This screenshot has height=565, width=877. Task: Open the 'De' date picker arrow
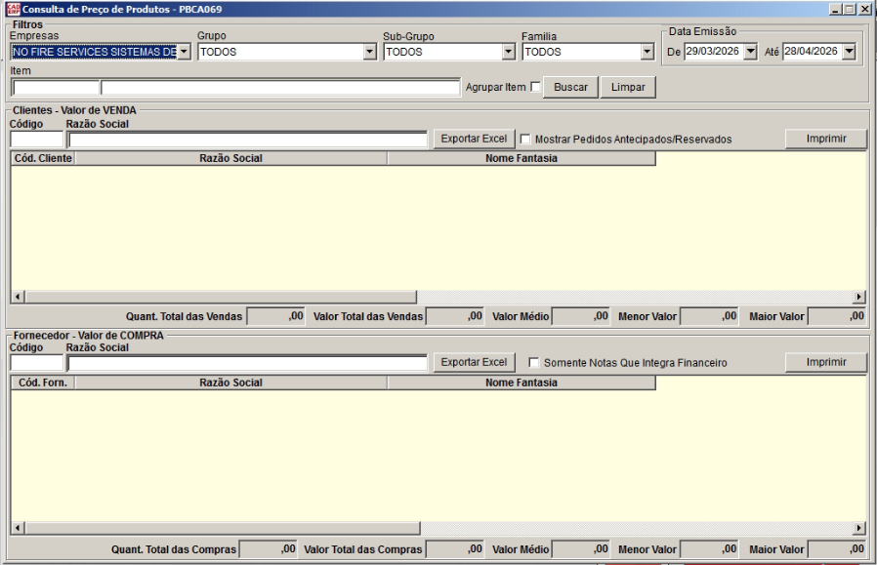click(x=751, y=52)
